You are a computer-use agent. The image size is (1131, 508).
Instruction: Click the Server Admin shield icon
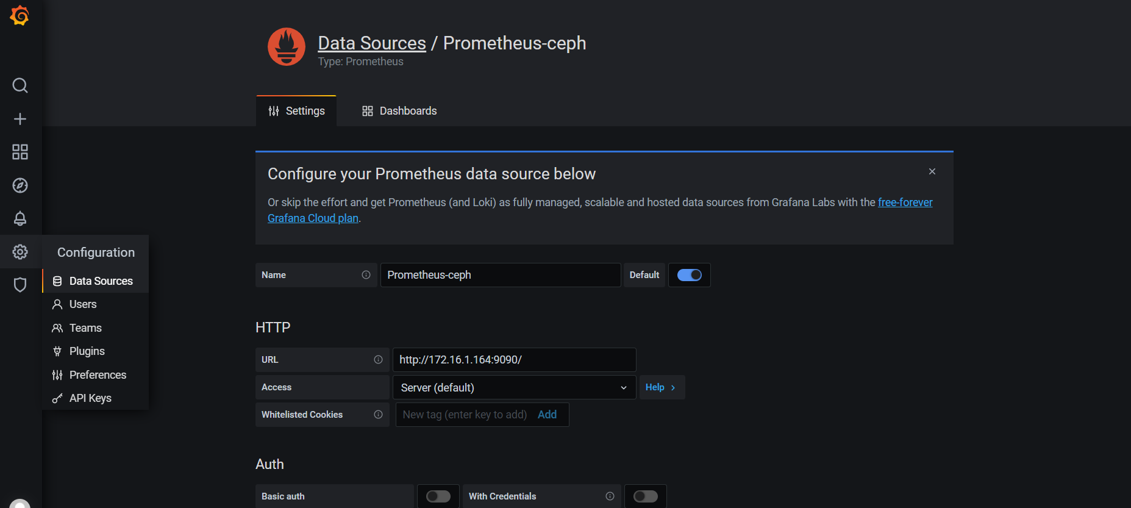pos(20,285)
